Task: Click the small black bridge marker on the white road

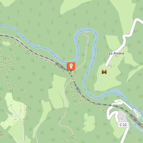Action: (x=133, y=110)
